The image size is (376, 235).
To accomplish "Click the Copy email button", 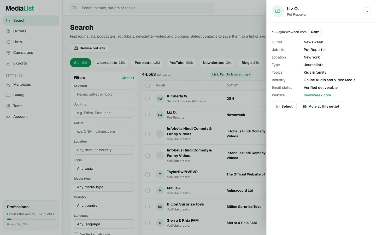I will pyautogui.click(x=315, y=32).
